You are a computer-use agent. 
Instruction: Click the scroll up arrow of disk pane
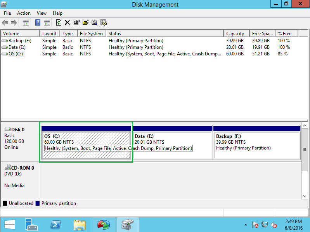305,125
